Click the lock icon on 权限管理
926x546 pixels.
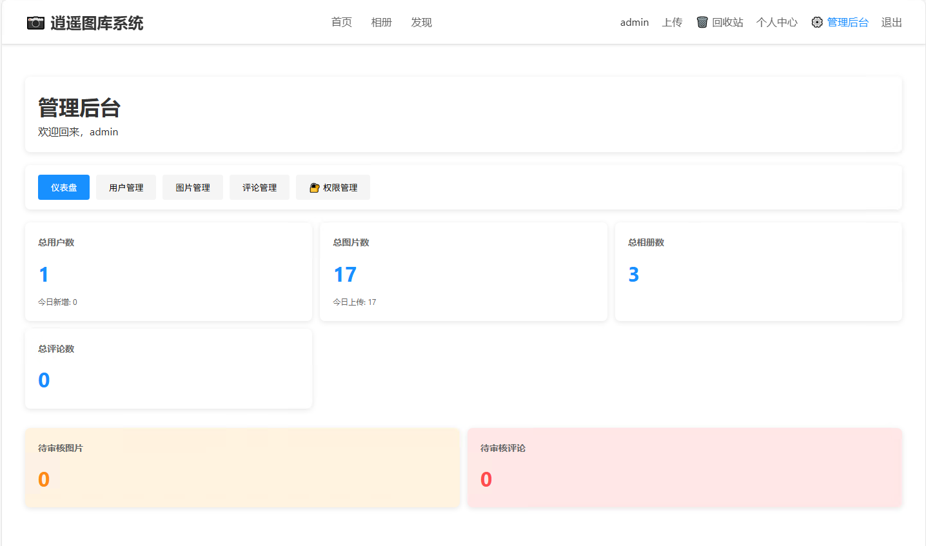coord(315,188)
